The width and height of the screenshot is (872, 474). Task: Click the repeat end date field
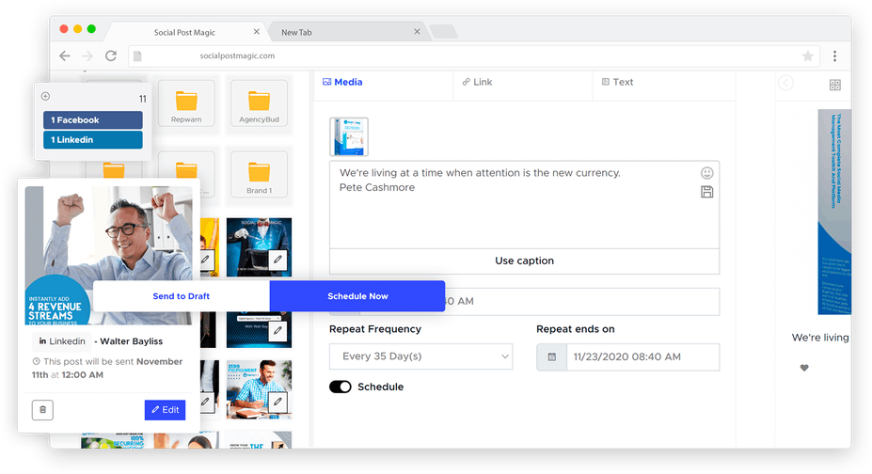pyautogui.click(x=642, y=356)
